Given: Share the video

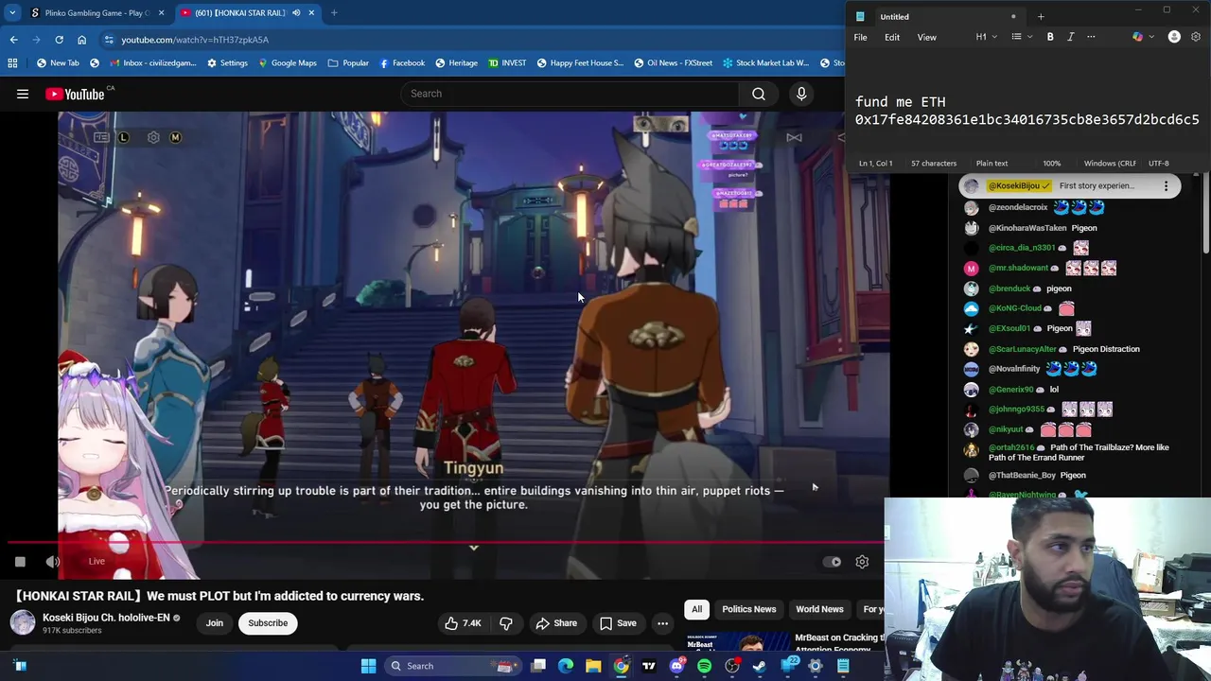Looking at the screenshot, I should [556, 623].
